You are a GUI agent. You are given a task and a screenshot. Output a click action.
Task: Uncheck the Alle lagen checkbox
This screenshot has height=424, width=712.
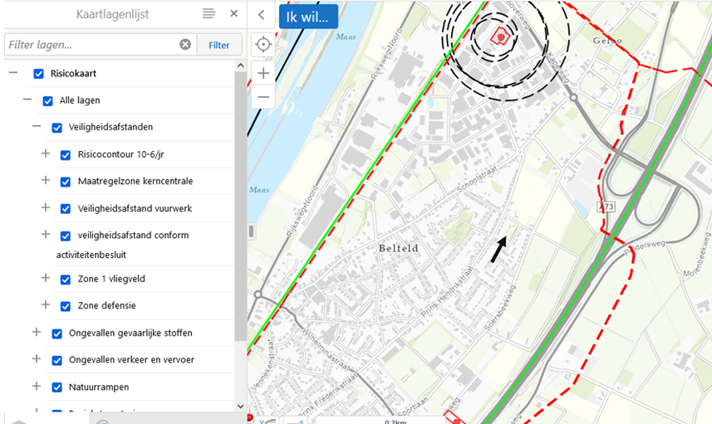coord(47,100)
